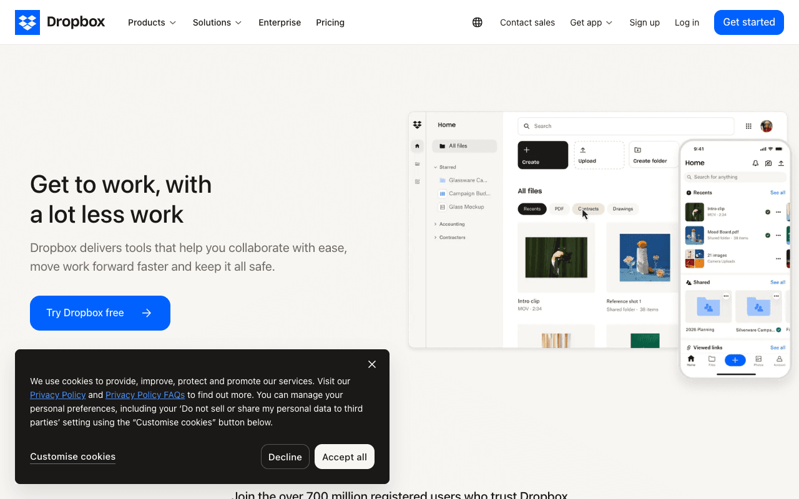Open the Privacy Policy link in the cookie banner
The width and height of the screenshot is (799, 499).
click(x=57, y=394)
